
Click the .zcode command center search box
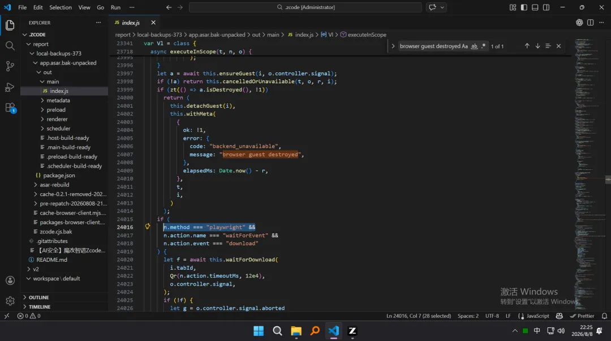coord(305,7)
